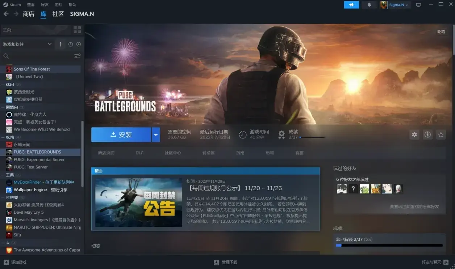Collapse the 剧情向 category
The height and width of the screenshot is (269, 455).
(x=13, y=107)
